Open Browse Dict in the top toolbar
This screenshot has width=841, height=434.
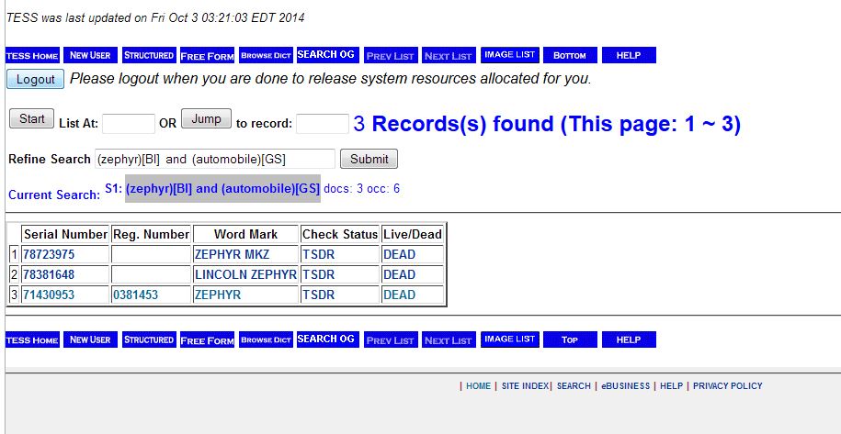click(266, 56)
